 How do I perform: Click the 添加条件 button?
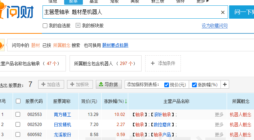point(163,63)
